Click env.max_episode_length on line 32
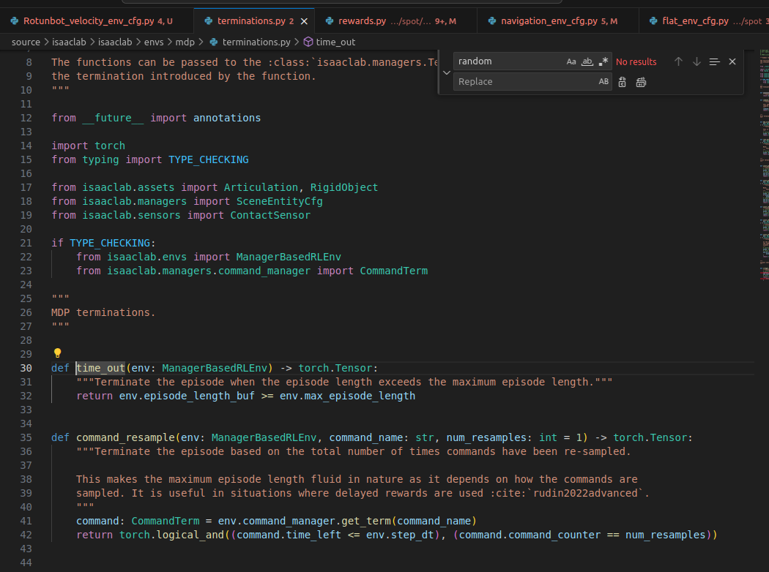The image size is (769, 572). pyautogui.click(x=347, y=396)
